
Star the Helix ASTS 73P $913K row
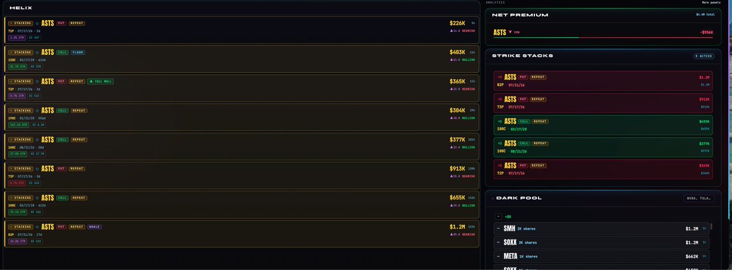(x=37, y=168)
